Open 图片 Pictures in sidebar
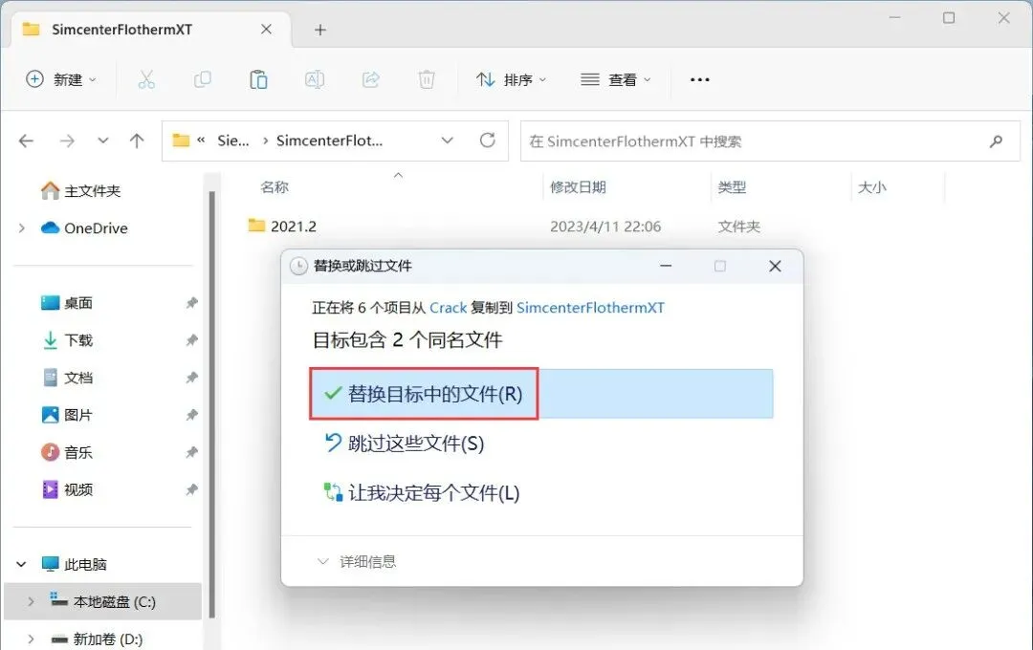The width and height of the screenshot is (1033, 650). [x=67, y=415]
